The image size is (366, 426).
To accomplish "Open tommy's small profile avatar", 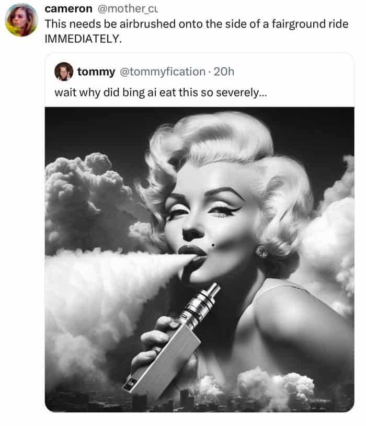I will (x=64, y=72).
